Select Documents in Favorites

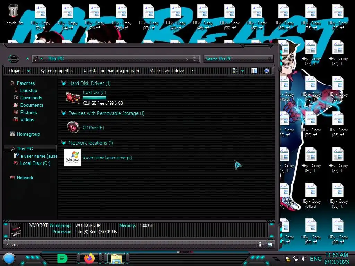coord(32,105)
